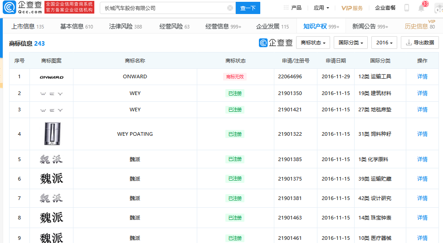Click the 魏派 trademark image in row 8
The width and height of the screenshot is (443, 243).
click(x=51, y=218)
